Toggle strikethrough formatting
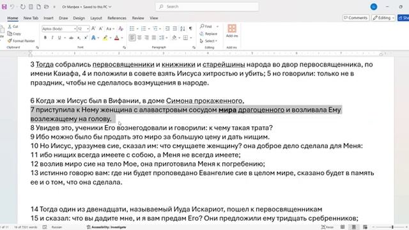Image resolution: width=409 pixels, height=230 pixels. coord(71,38)
